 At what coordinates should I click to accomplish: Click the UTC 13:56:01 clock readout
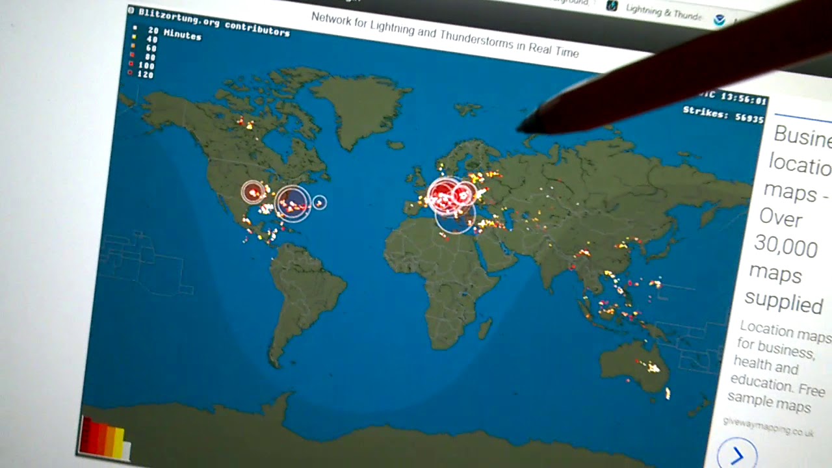(x=733, y=97)
